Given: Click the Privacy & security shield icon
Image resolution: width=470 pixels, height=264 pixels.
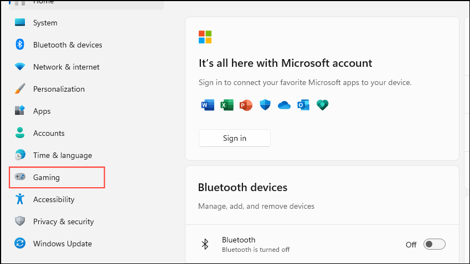Looking at the screenshot, I should [x=20, y=221].
